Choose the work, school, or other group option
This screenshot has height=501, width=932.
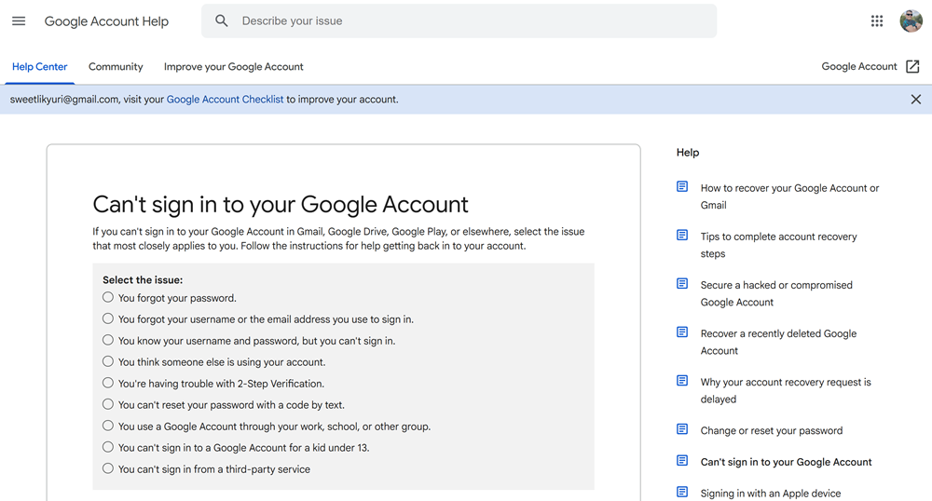(x=107, y=426)
